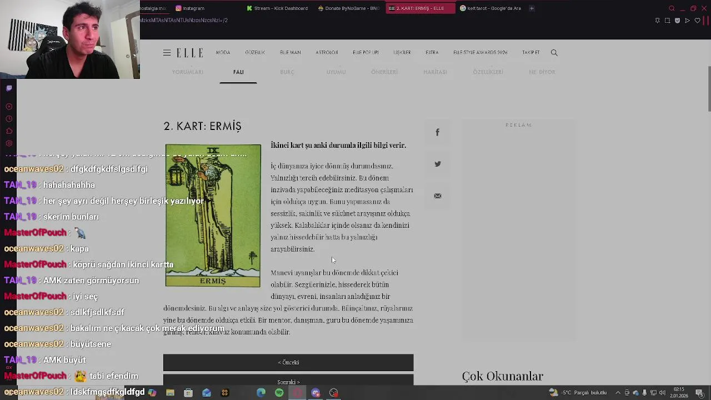
Task: Click the browser address bar URL
Action: pos(184,21)
